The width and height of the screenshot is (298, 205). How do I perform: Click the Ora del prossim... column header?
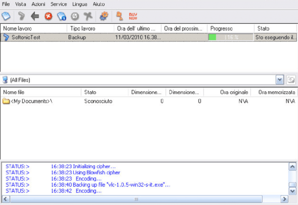point(184,28)
